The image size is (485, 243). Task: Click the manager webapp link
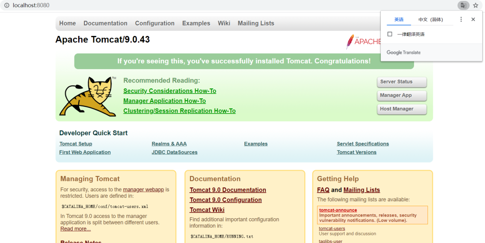pos(144,190)
